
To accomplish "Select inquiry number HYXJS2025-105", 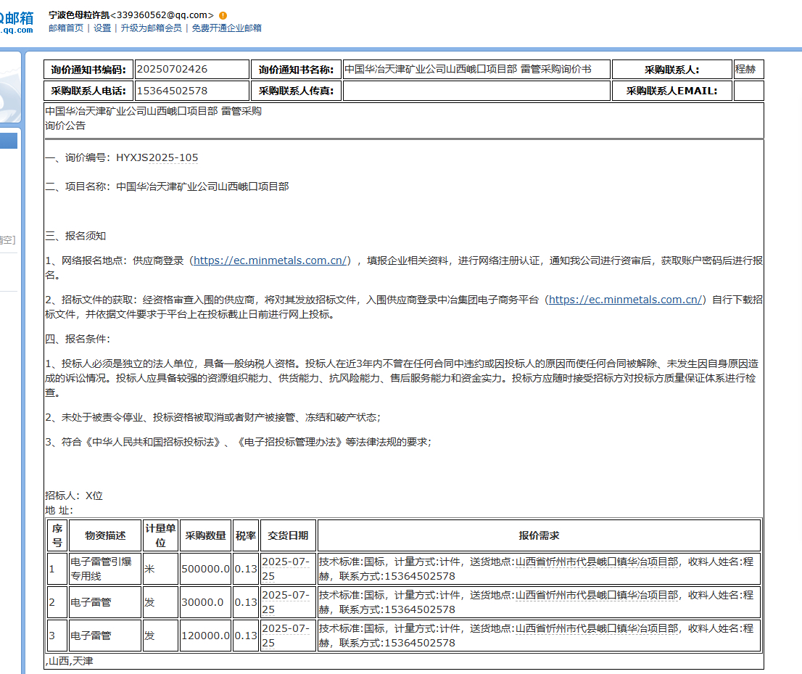I will [x=157, y=157].
